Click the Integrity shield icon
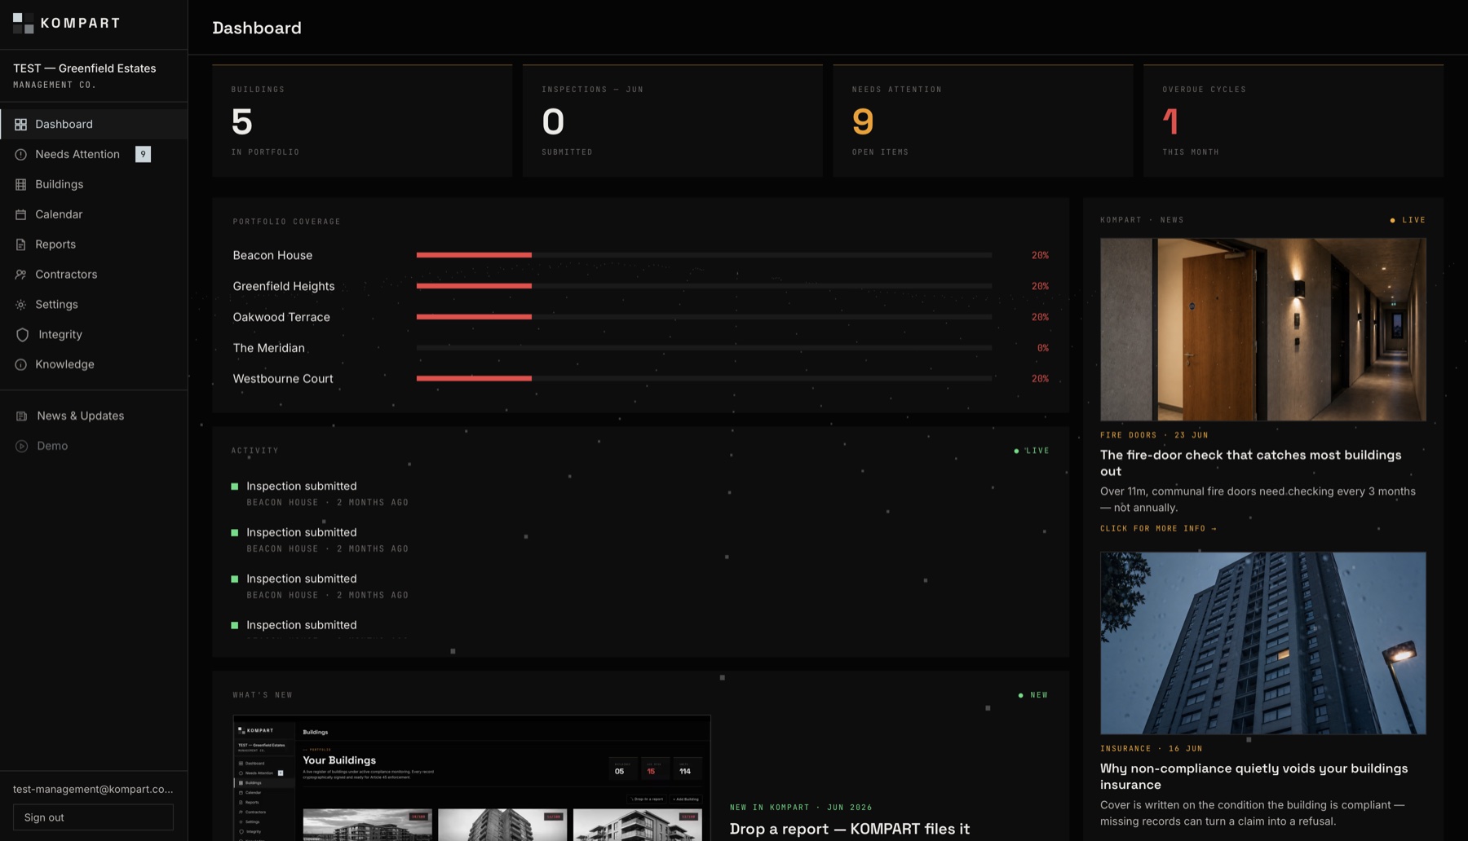 click(x=22, y=335)
